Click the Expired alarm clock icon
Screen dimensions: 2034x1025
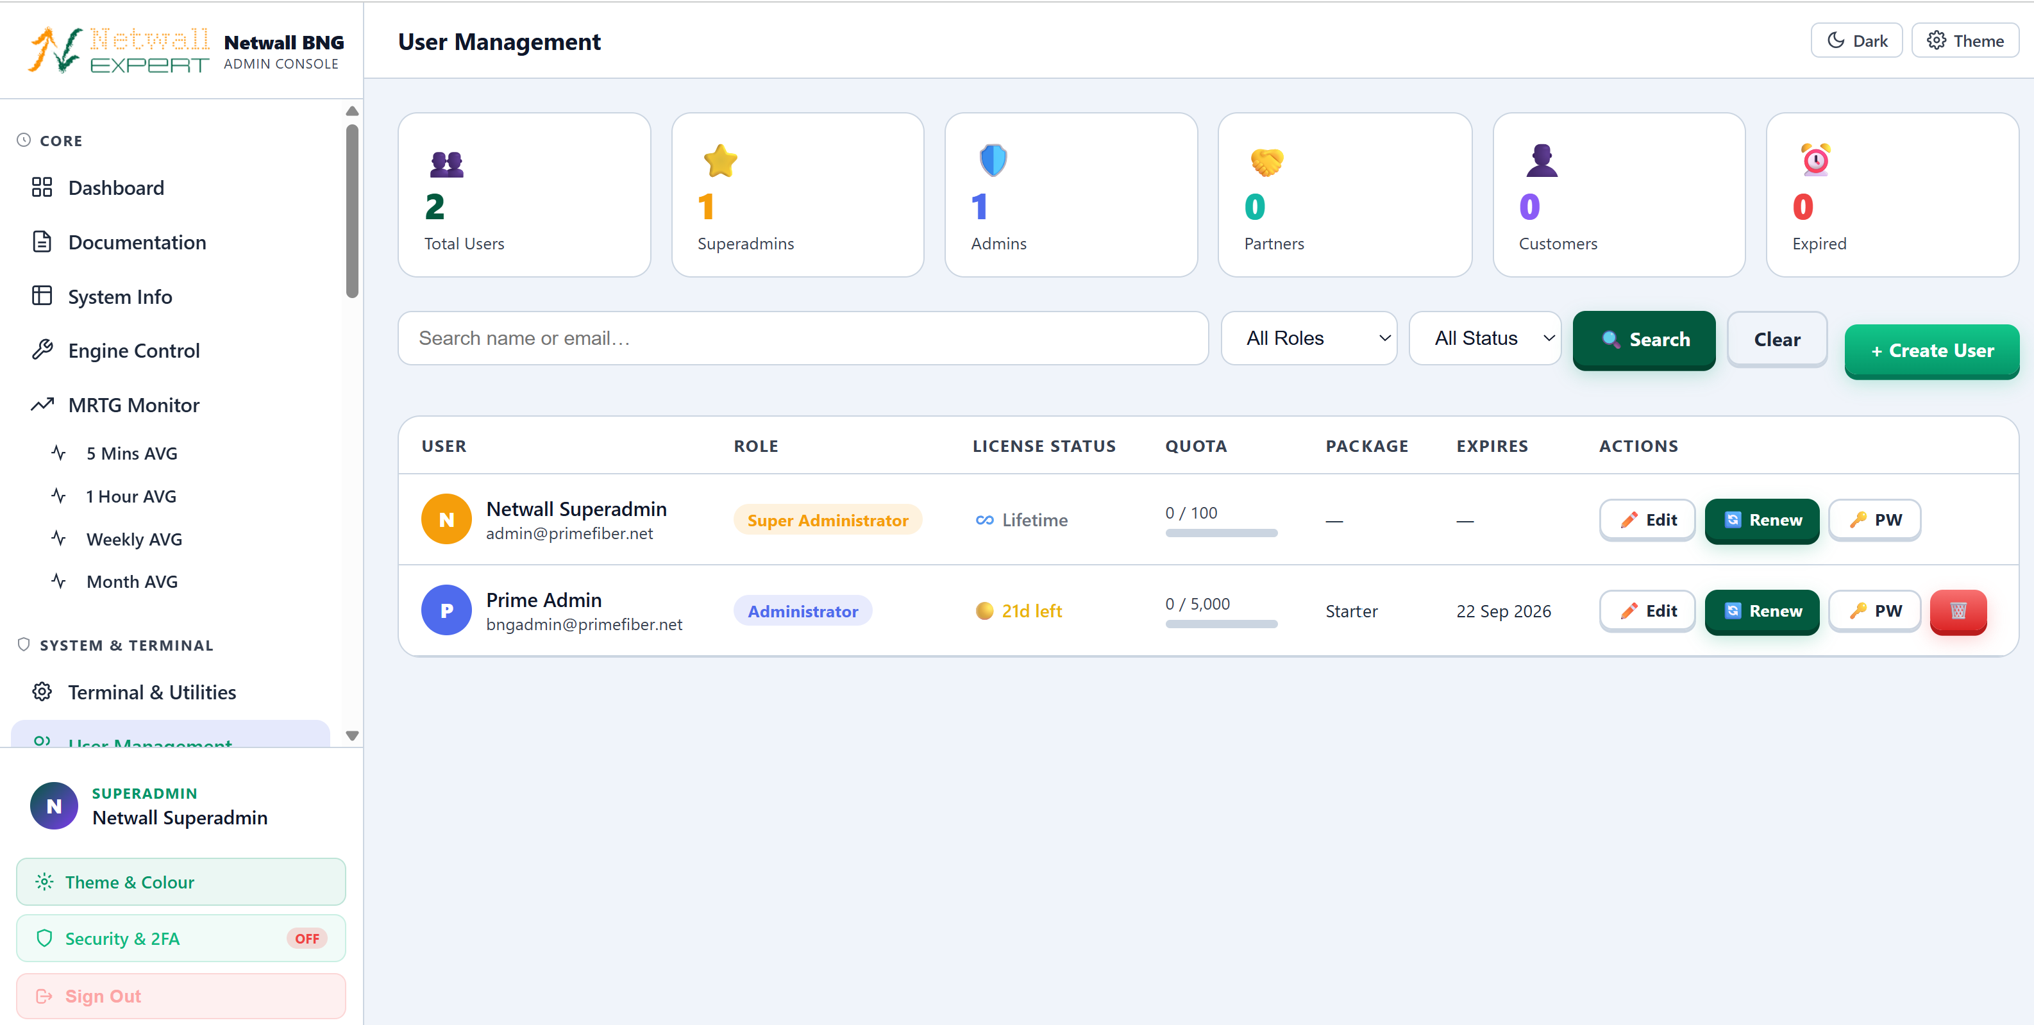coord(1816,160)
